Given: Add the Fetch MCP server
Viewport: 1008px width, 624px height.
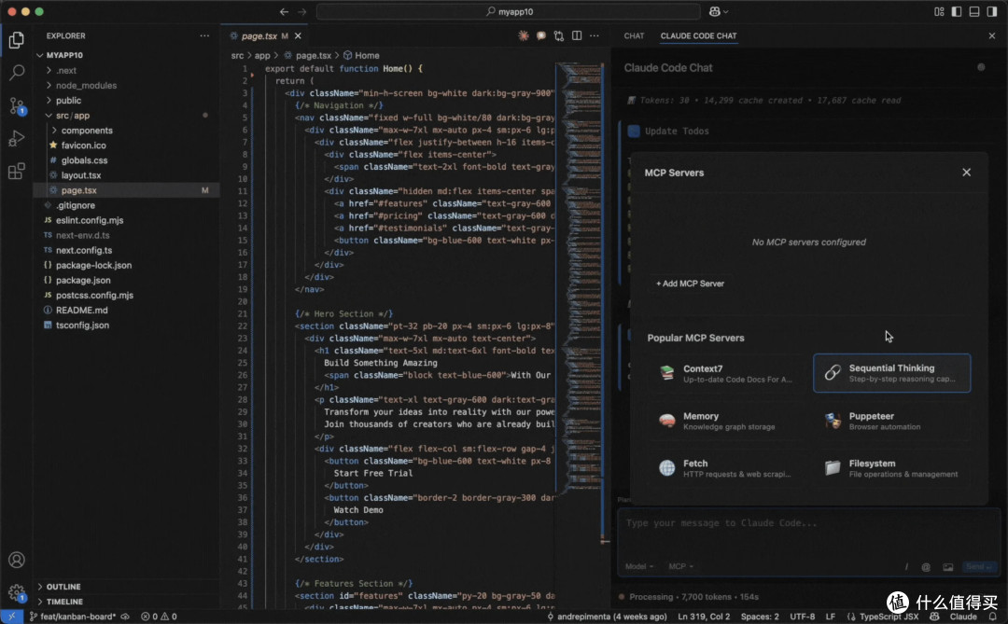Looking at the screenshot, I should [x=726, y=468].
